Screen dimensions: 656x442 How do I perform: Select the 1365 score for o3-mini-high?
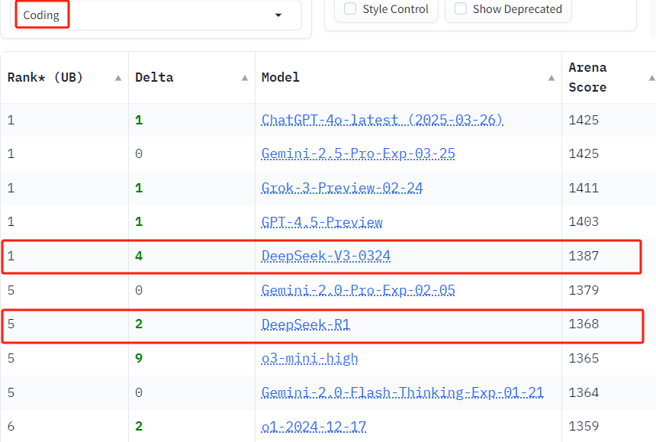(x=584, y=358)
